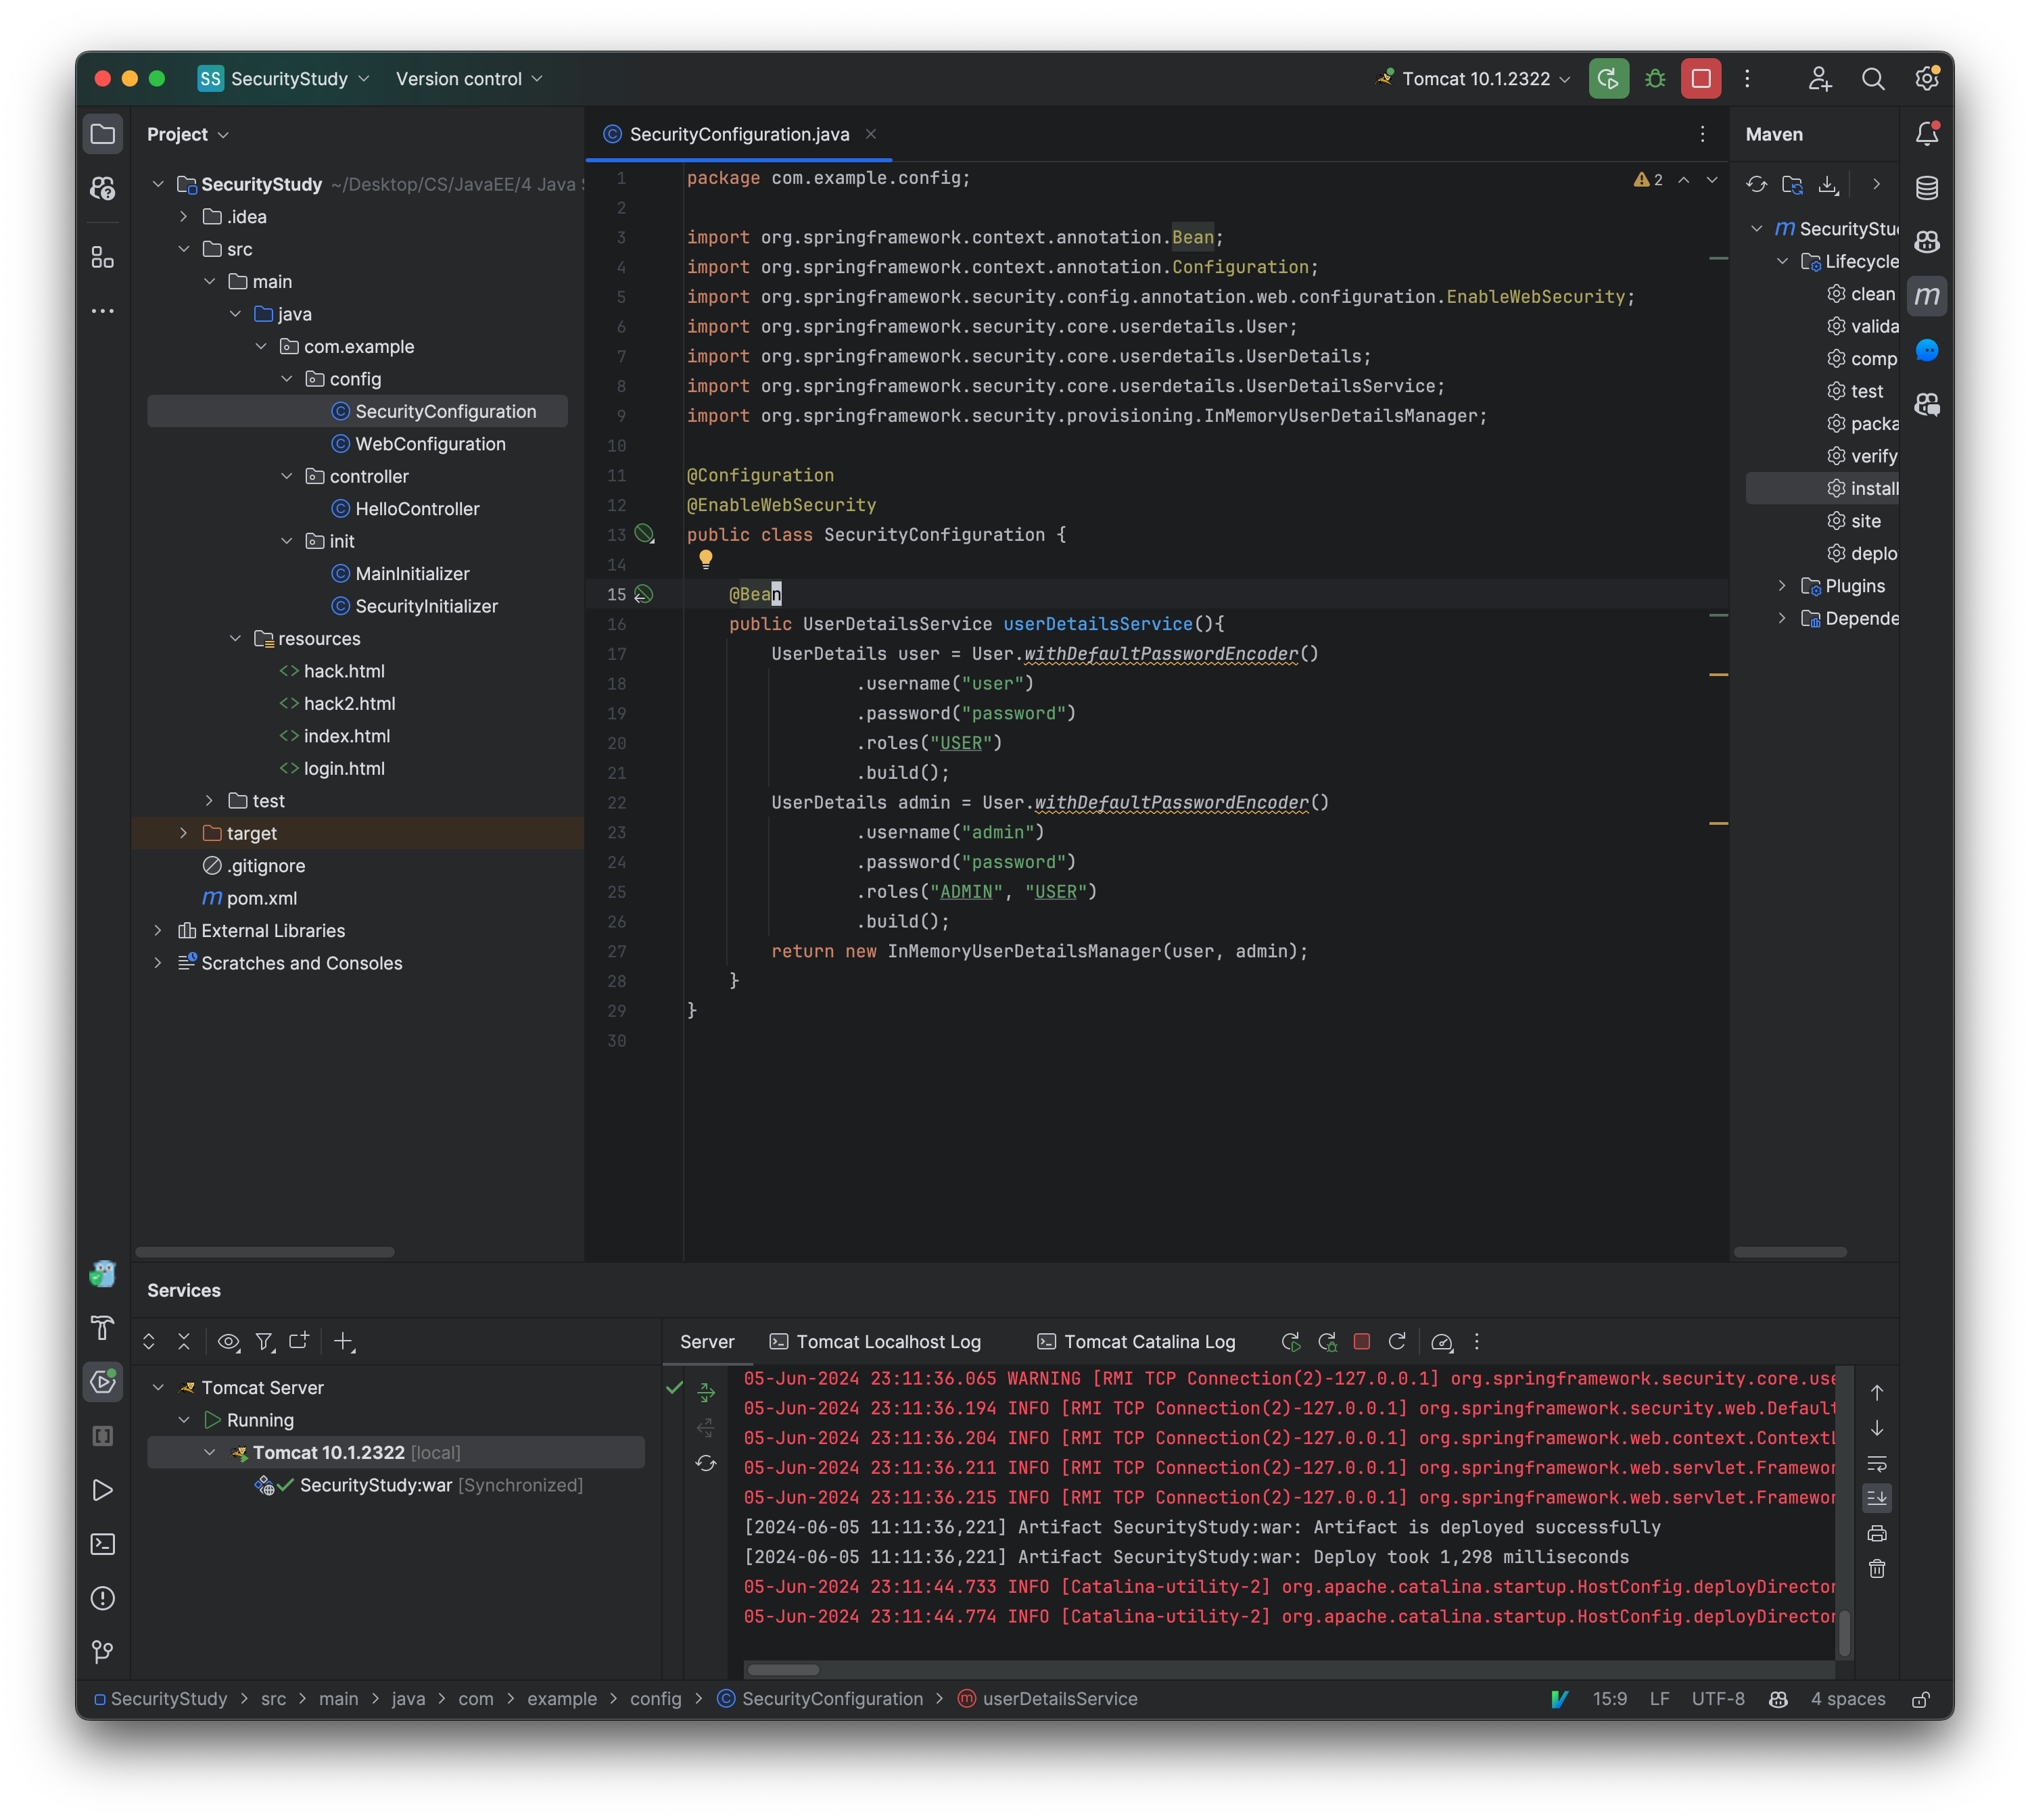This screenshot has height=1820, width=2030.
Task: Toggle soft-wrap in Services console
Action: [1877, 1464]
